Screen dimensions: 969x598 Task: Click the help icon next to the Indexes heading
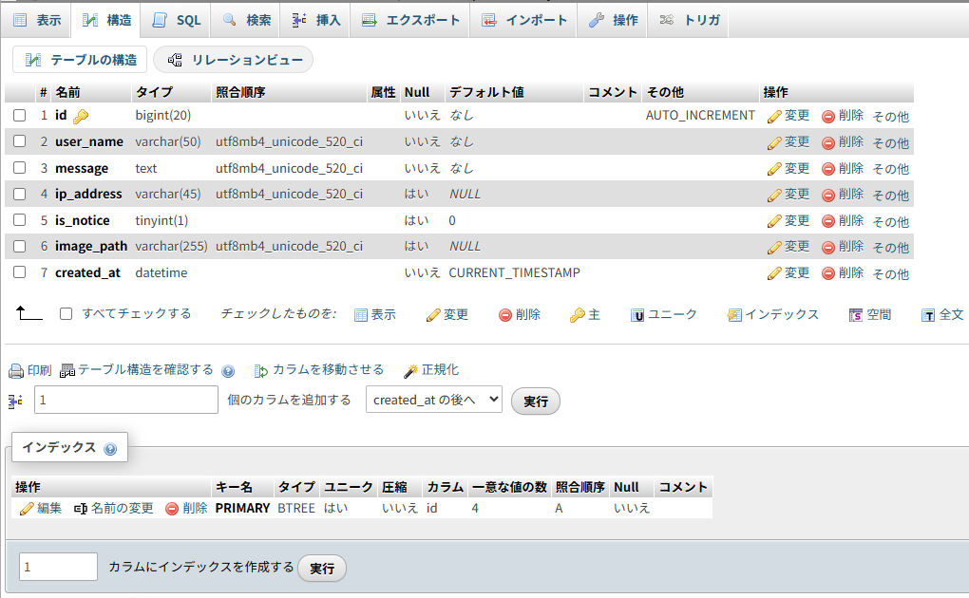click(110, 449)
